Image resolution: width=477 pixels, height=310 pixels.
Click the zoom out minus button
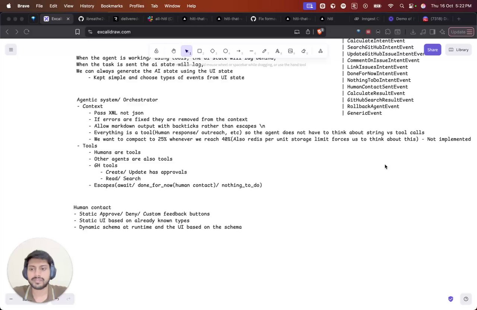pyautogui.click(x=11, y=299)
